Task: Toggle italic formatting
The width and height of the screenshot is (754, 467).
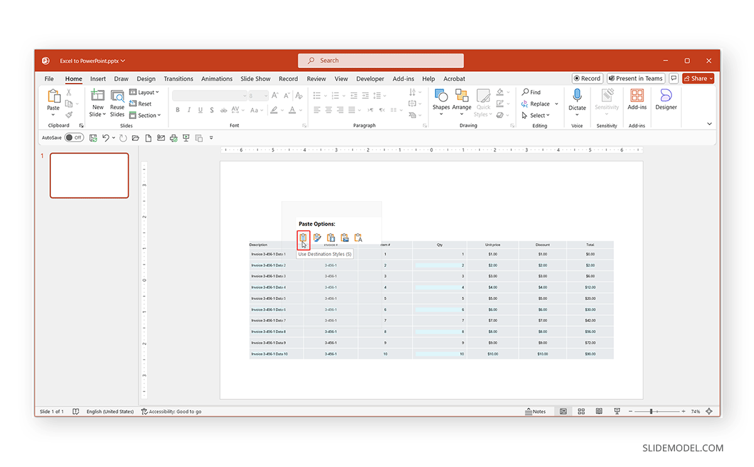Action: click(x=190, y=109)
